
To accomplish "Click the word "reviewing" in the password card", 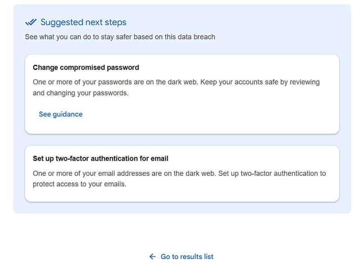I will click(x=304, y=82).
